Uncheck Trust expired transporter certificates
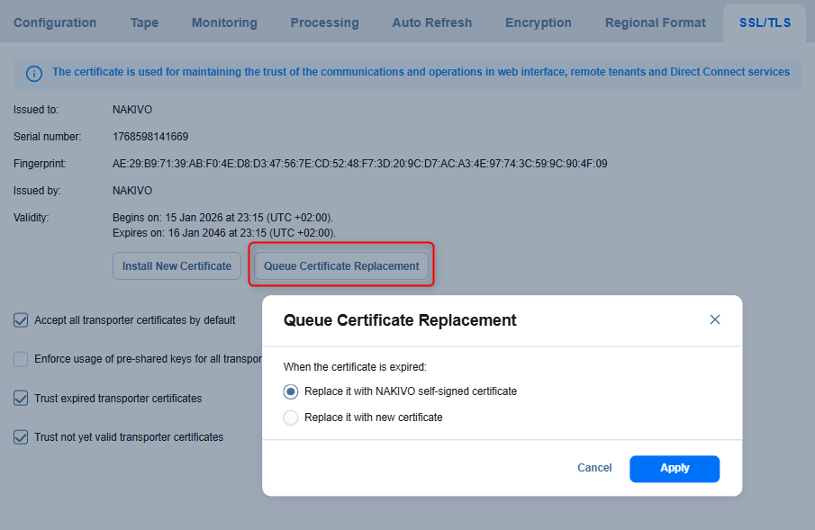 tap(21, 398)
